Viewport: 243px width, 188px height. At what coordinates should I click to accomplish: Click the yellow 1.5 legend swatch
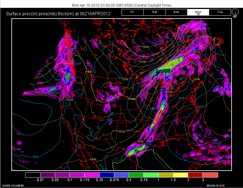point(181,175)
